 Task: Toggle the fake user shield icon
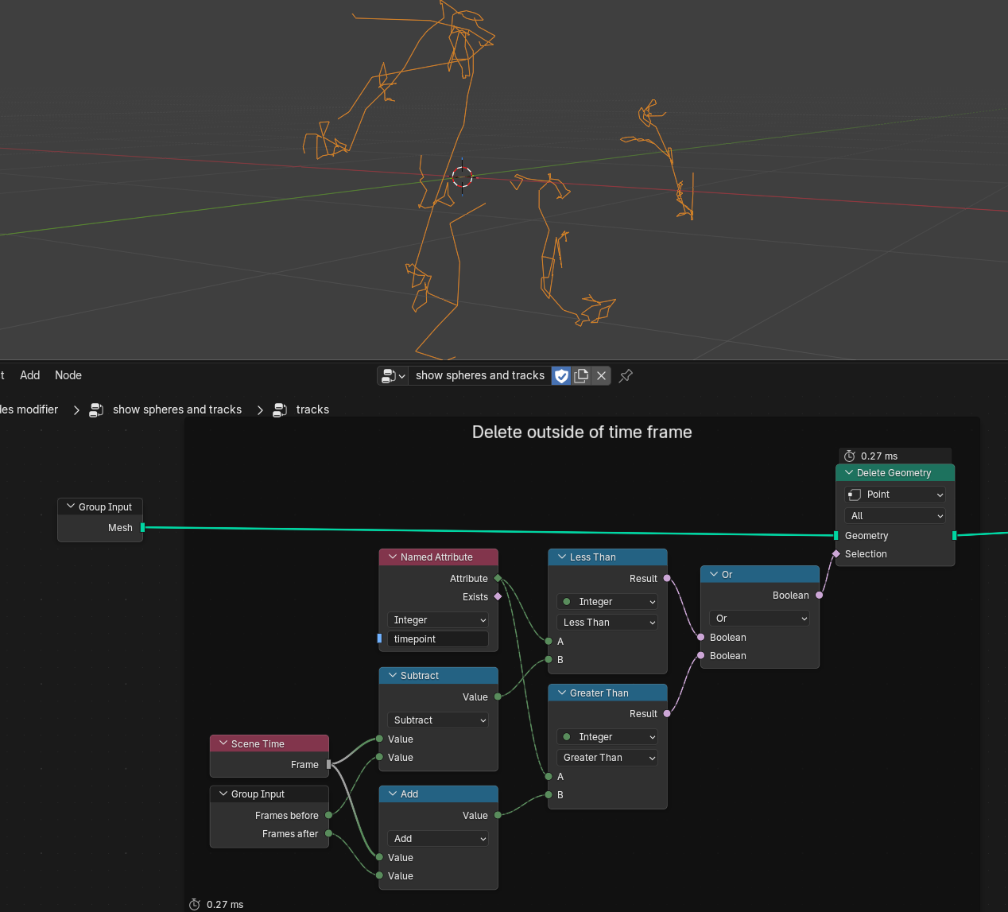click(x=561, y=376)
